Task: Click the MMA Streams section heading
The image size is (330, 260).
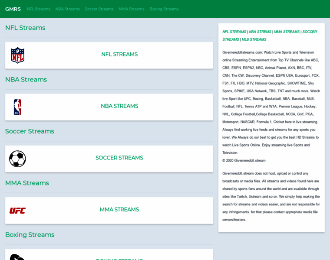Action: point(27,183)
